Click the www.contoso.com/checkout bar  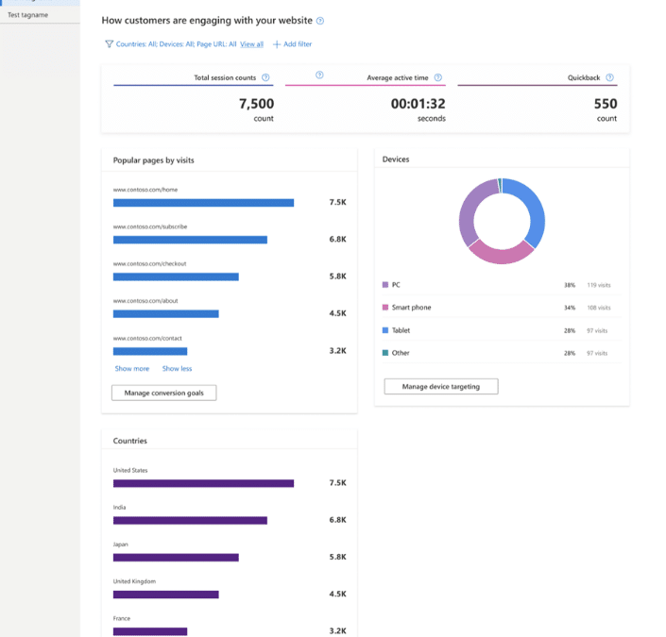point(176,277)
